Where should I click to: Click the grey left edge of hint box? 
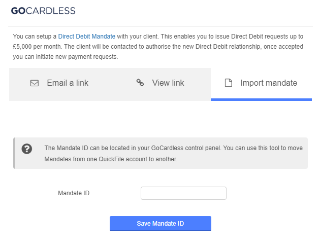pyautogui.click(x=15, y=153)
